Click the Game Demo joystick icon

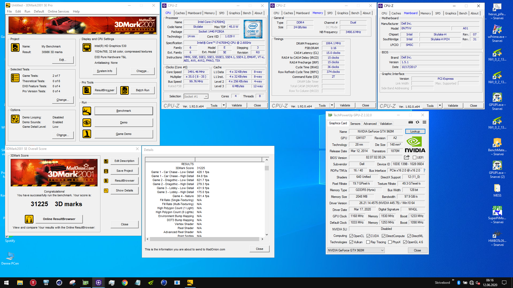[x=87, y=134]
